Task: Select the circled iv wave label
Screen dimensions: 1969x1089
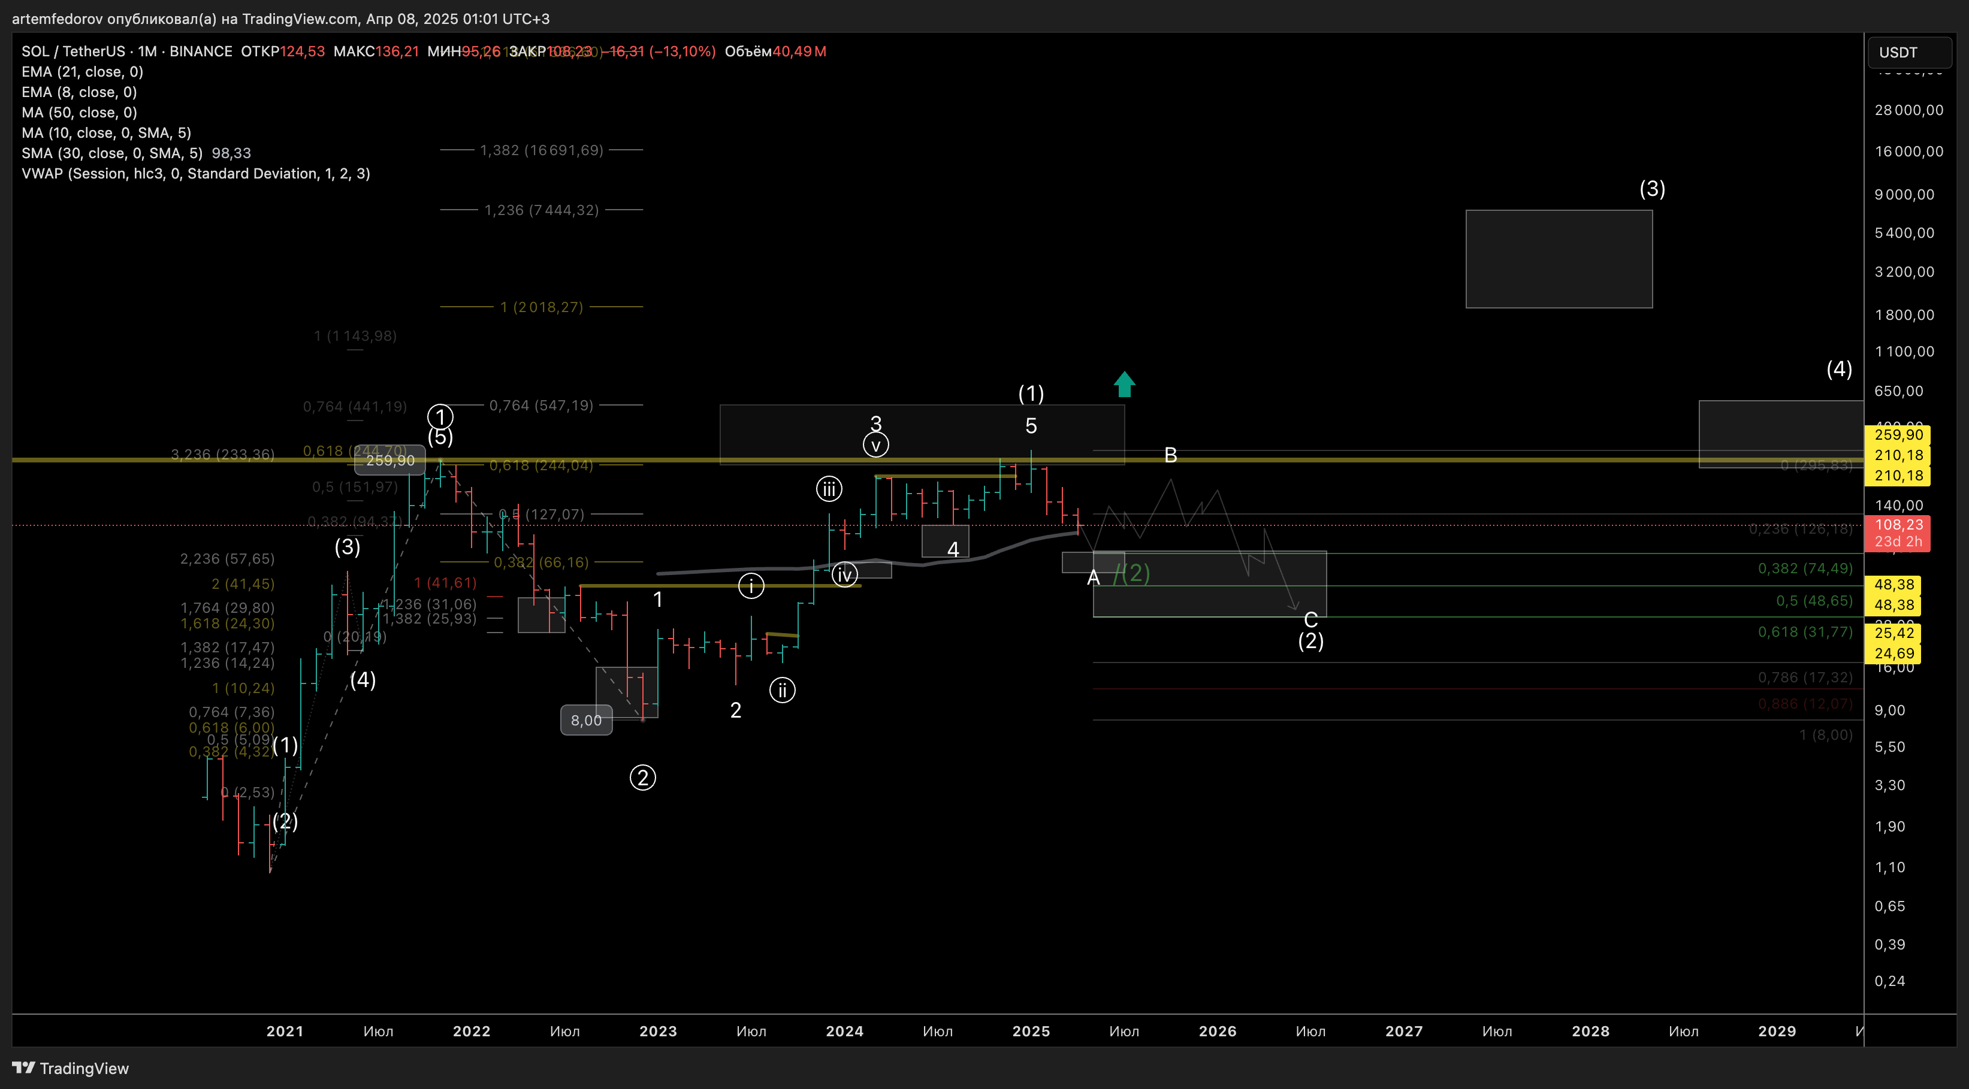Action: (x=845, y=574)
